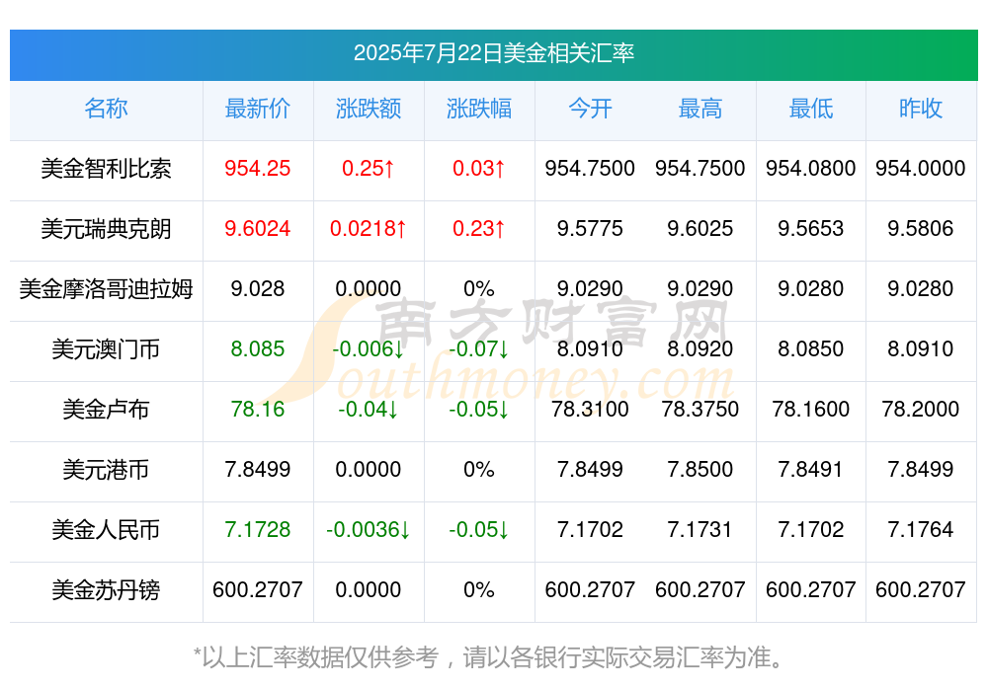Click the 昨收 column header
This screenshot has height=689, width=988.
click(x=921, y=109)
